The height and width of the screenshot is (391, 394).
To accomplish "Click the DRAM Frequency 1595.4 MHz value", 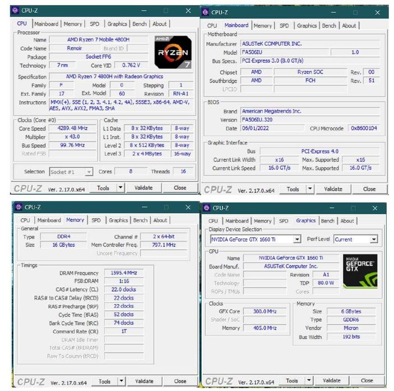I will point(124,272).
